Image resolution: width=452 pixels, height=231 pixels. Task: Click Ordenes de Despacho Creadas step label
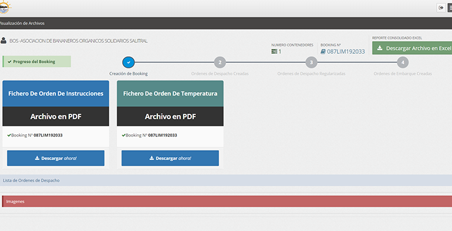coord(220,74)
